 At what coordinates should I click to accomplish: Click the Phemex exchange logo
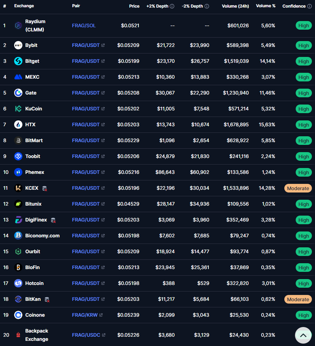[x=18, y=172]
